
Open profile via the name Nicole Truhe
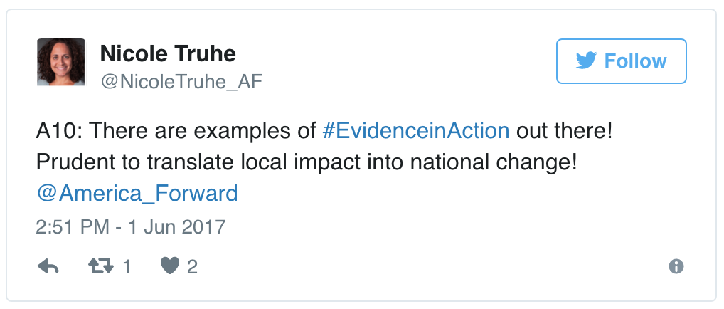pos(168,53)
